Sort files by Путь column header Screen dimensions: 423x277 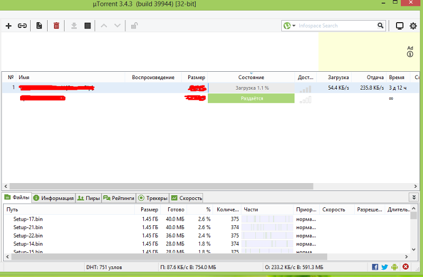(x=69, y=209)
